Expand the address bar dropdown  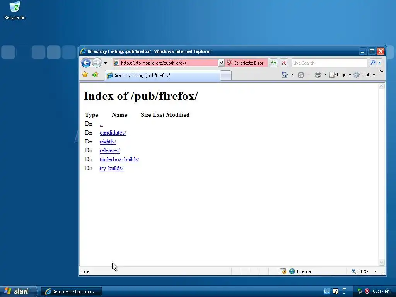coord(221,63)
